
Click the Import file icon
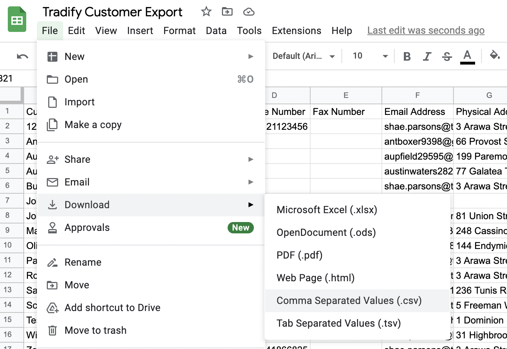click(52, 102)
